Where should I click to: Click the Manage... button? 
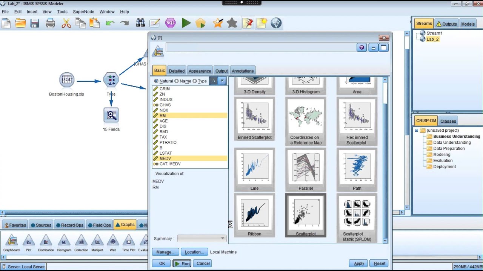(x=165, y=252)
